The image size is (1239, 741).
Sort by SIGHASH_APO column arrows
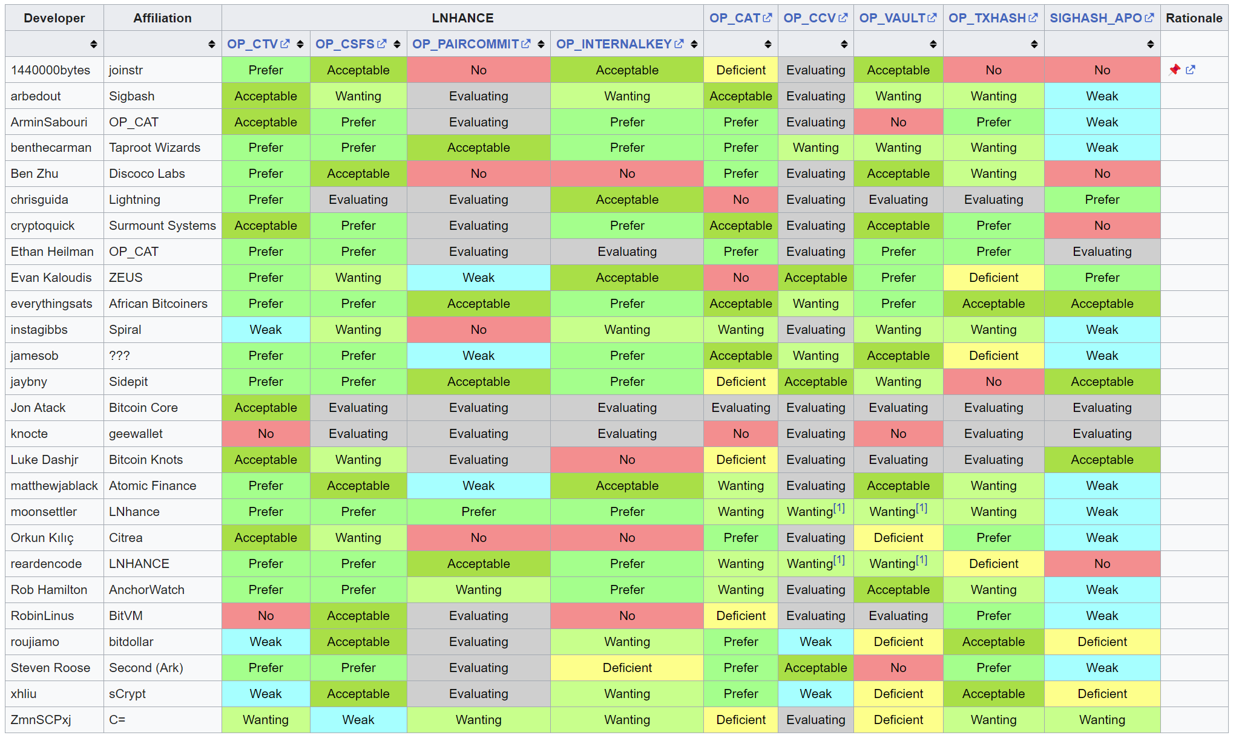[1151, 44]
